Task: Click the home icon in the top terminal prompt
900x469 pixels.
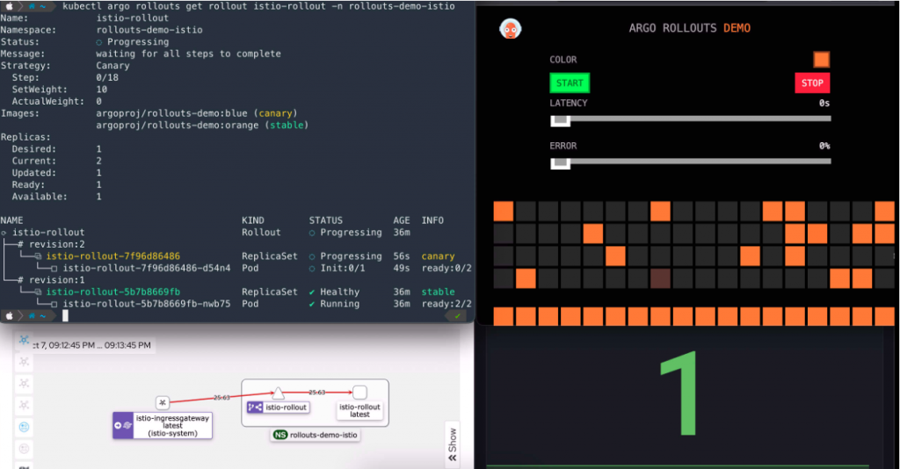Action: point(31,6)
